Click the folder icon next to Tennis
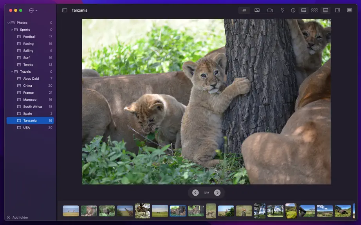This screenshot has width=361, height=225. point(19,65)
